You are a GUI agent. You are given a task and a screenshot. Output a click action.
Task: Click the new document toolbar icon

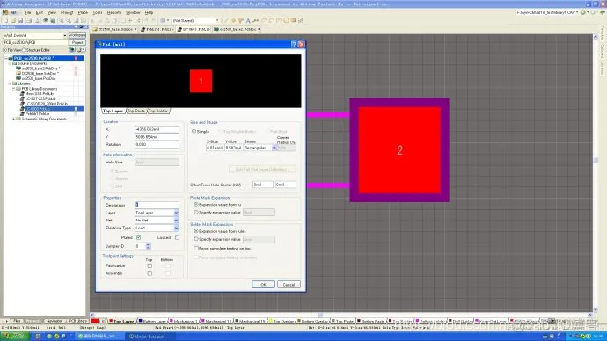click(5, 20)
